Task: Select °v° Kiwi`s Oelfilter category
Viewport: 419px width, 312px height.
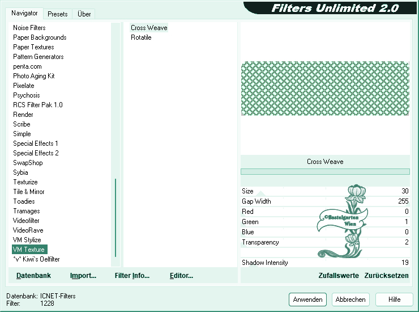Action: coord(36,259)
